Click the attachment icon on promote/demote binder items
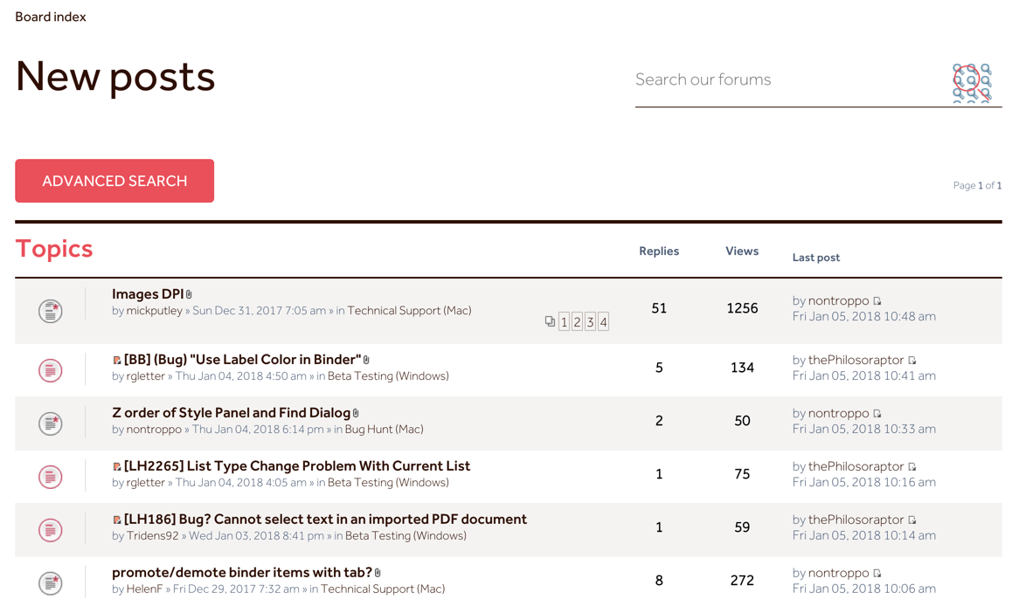The image size is (1019, 606). pyautogui.click(x=376, y=572)
